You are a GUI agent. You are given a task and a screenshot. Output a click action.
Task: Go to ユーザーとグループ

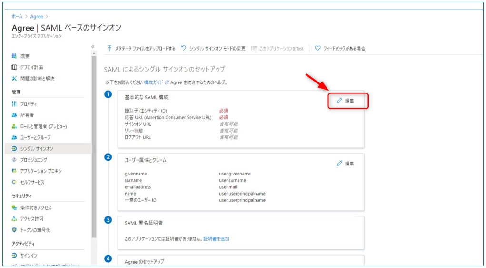point(35,137)
